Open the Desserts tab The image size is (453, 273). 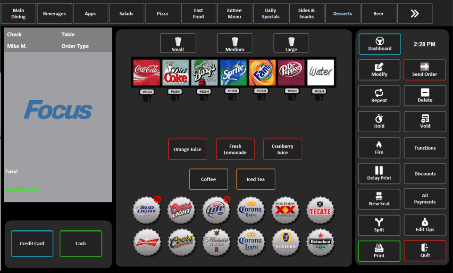[x=343, y=14]
